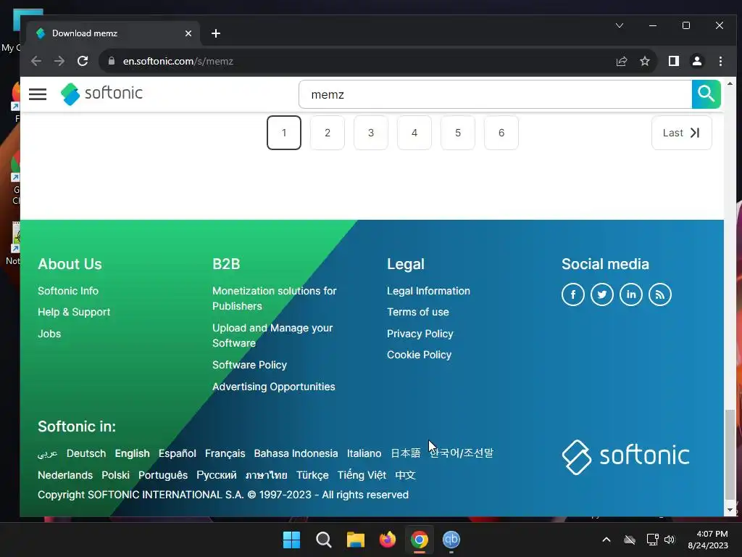Bookmark this page with star icon
The width and height of the screenshot is (742, 557).
tap(644, 61)
